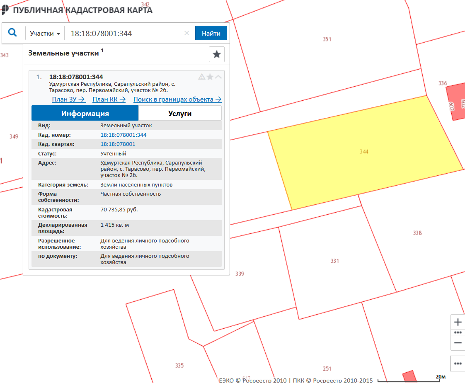Open zoom options dots between plus and minus
This screenshot has height=383, width=465.
(x=458, y=332)
